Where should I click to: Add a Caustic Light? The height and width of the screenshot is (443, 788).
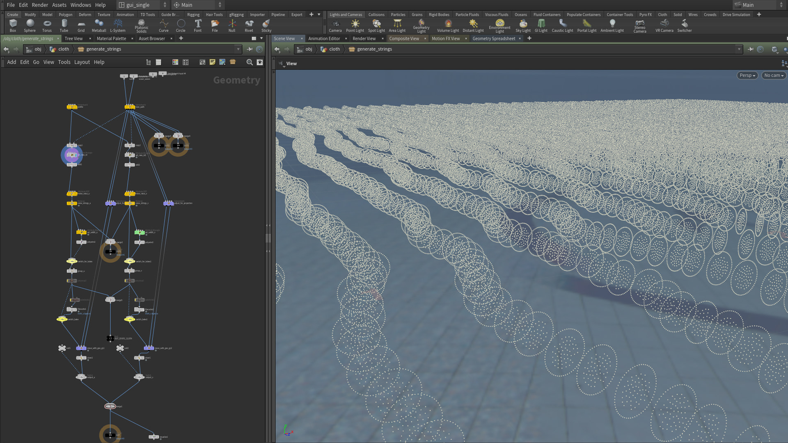coord(562,26)
